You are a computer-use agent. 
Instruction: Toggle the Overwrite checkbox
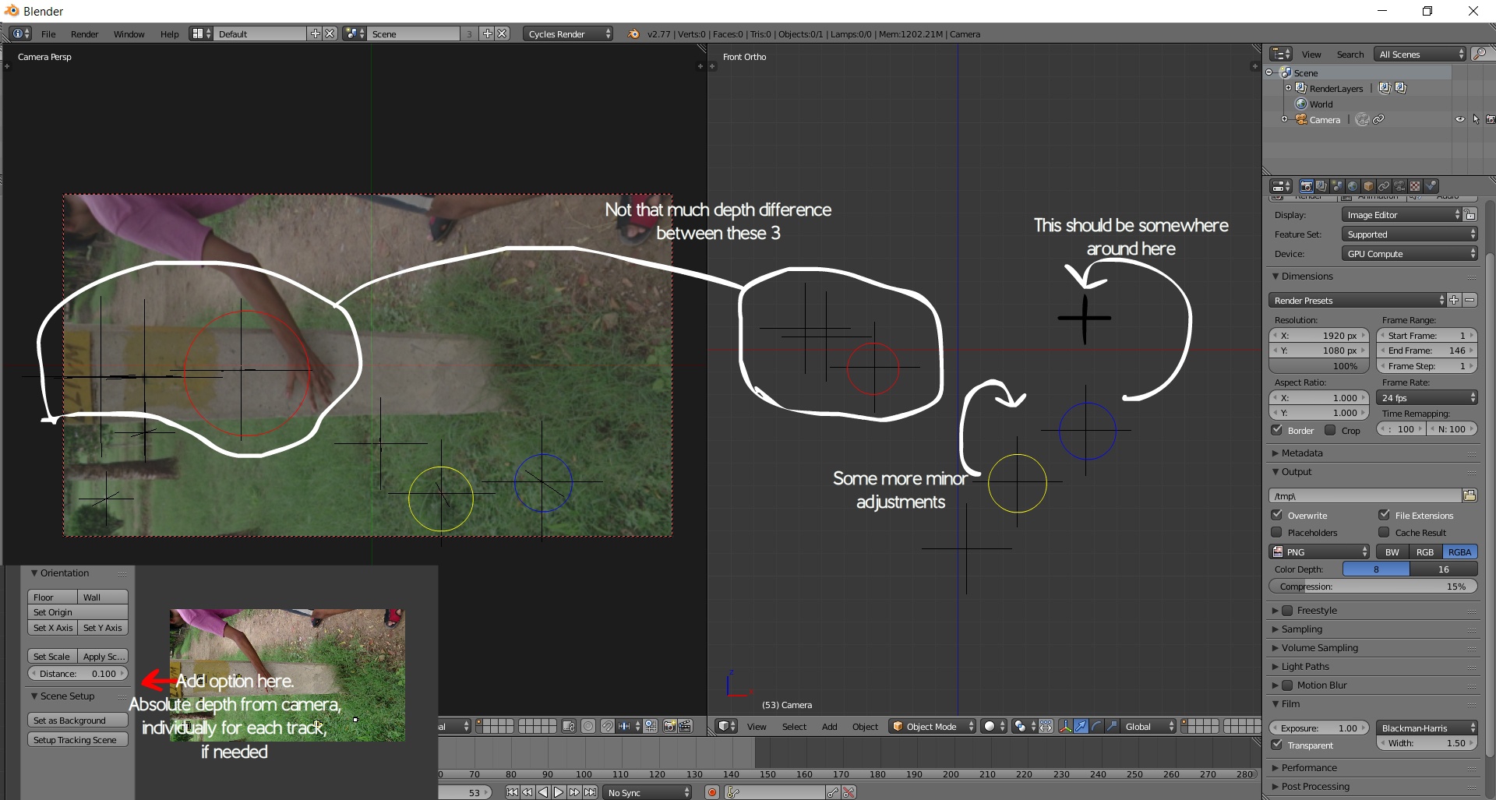(x=1277, y=515)
